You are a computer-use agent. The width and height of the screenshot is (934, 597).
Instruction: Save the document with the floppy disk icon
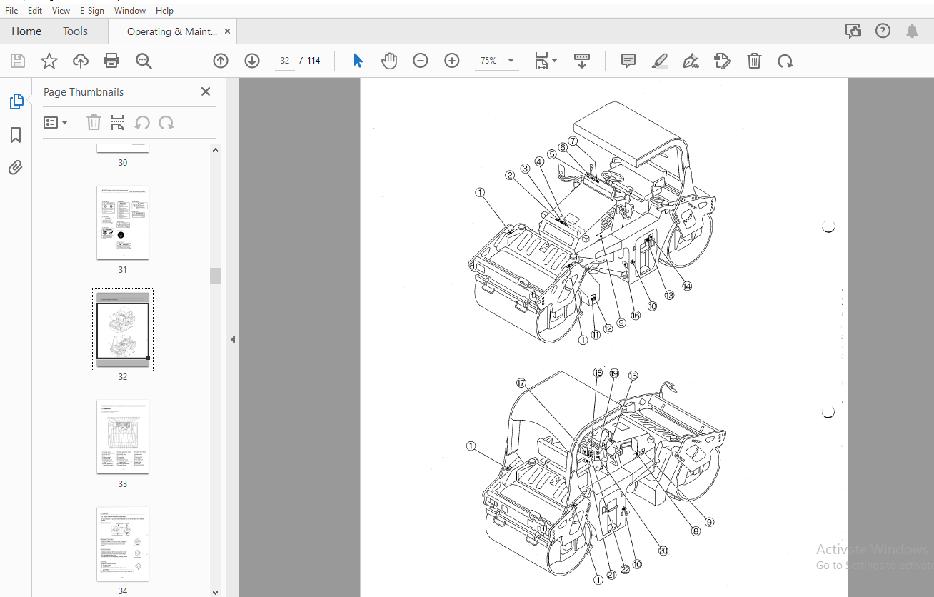[x=18, y=61]
